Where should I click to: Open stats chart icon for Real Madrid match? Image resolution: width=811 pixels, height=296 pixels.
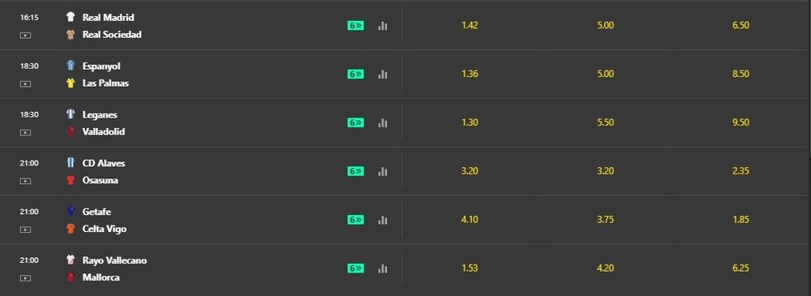point(382,26)
